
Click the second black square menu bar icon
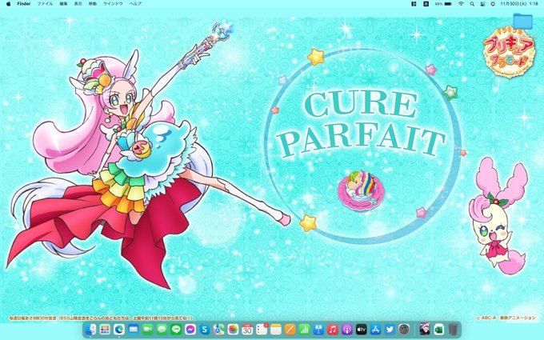[x=426, y=4]
